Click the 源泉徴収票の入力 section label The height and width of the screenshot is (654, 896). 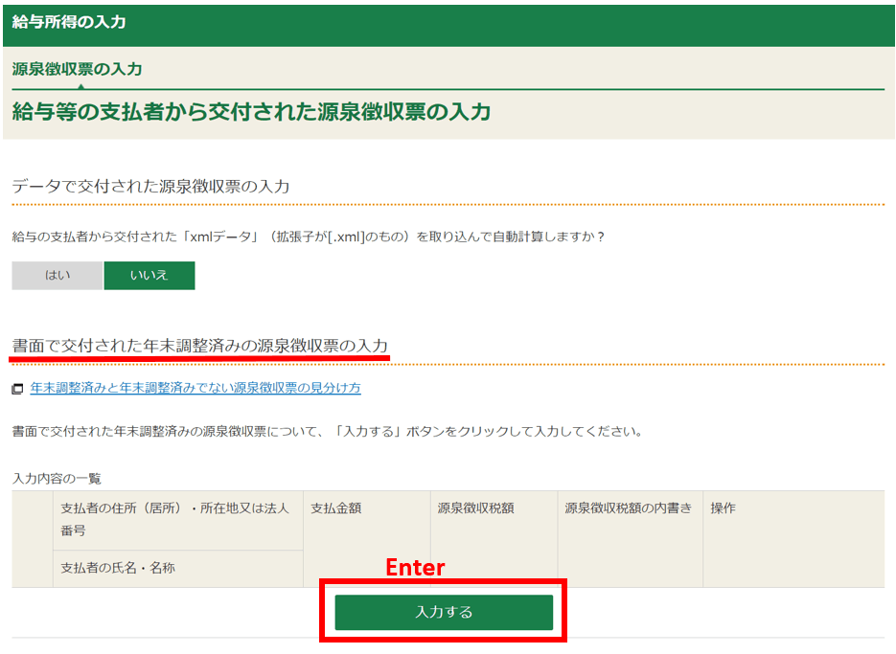[x=78, y=69]
